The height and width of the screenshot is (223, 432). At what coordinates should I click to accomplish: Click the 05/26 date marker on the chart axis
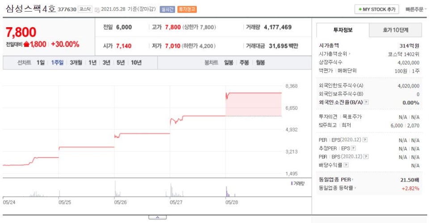click(120, 202)
